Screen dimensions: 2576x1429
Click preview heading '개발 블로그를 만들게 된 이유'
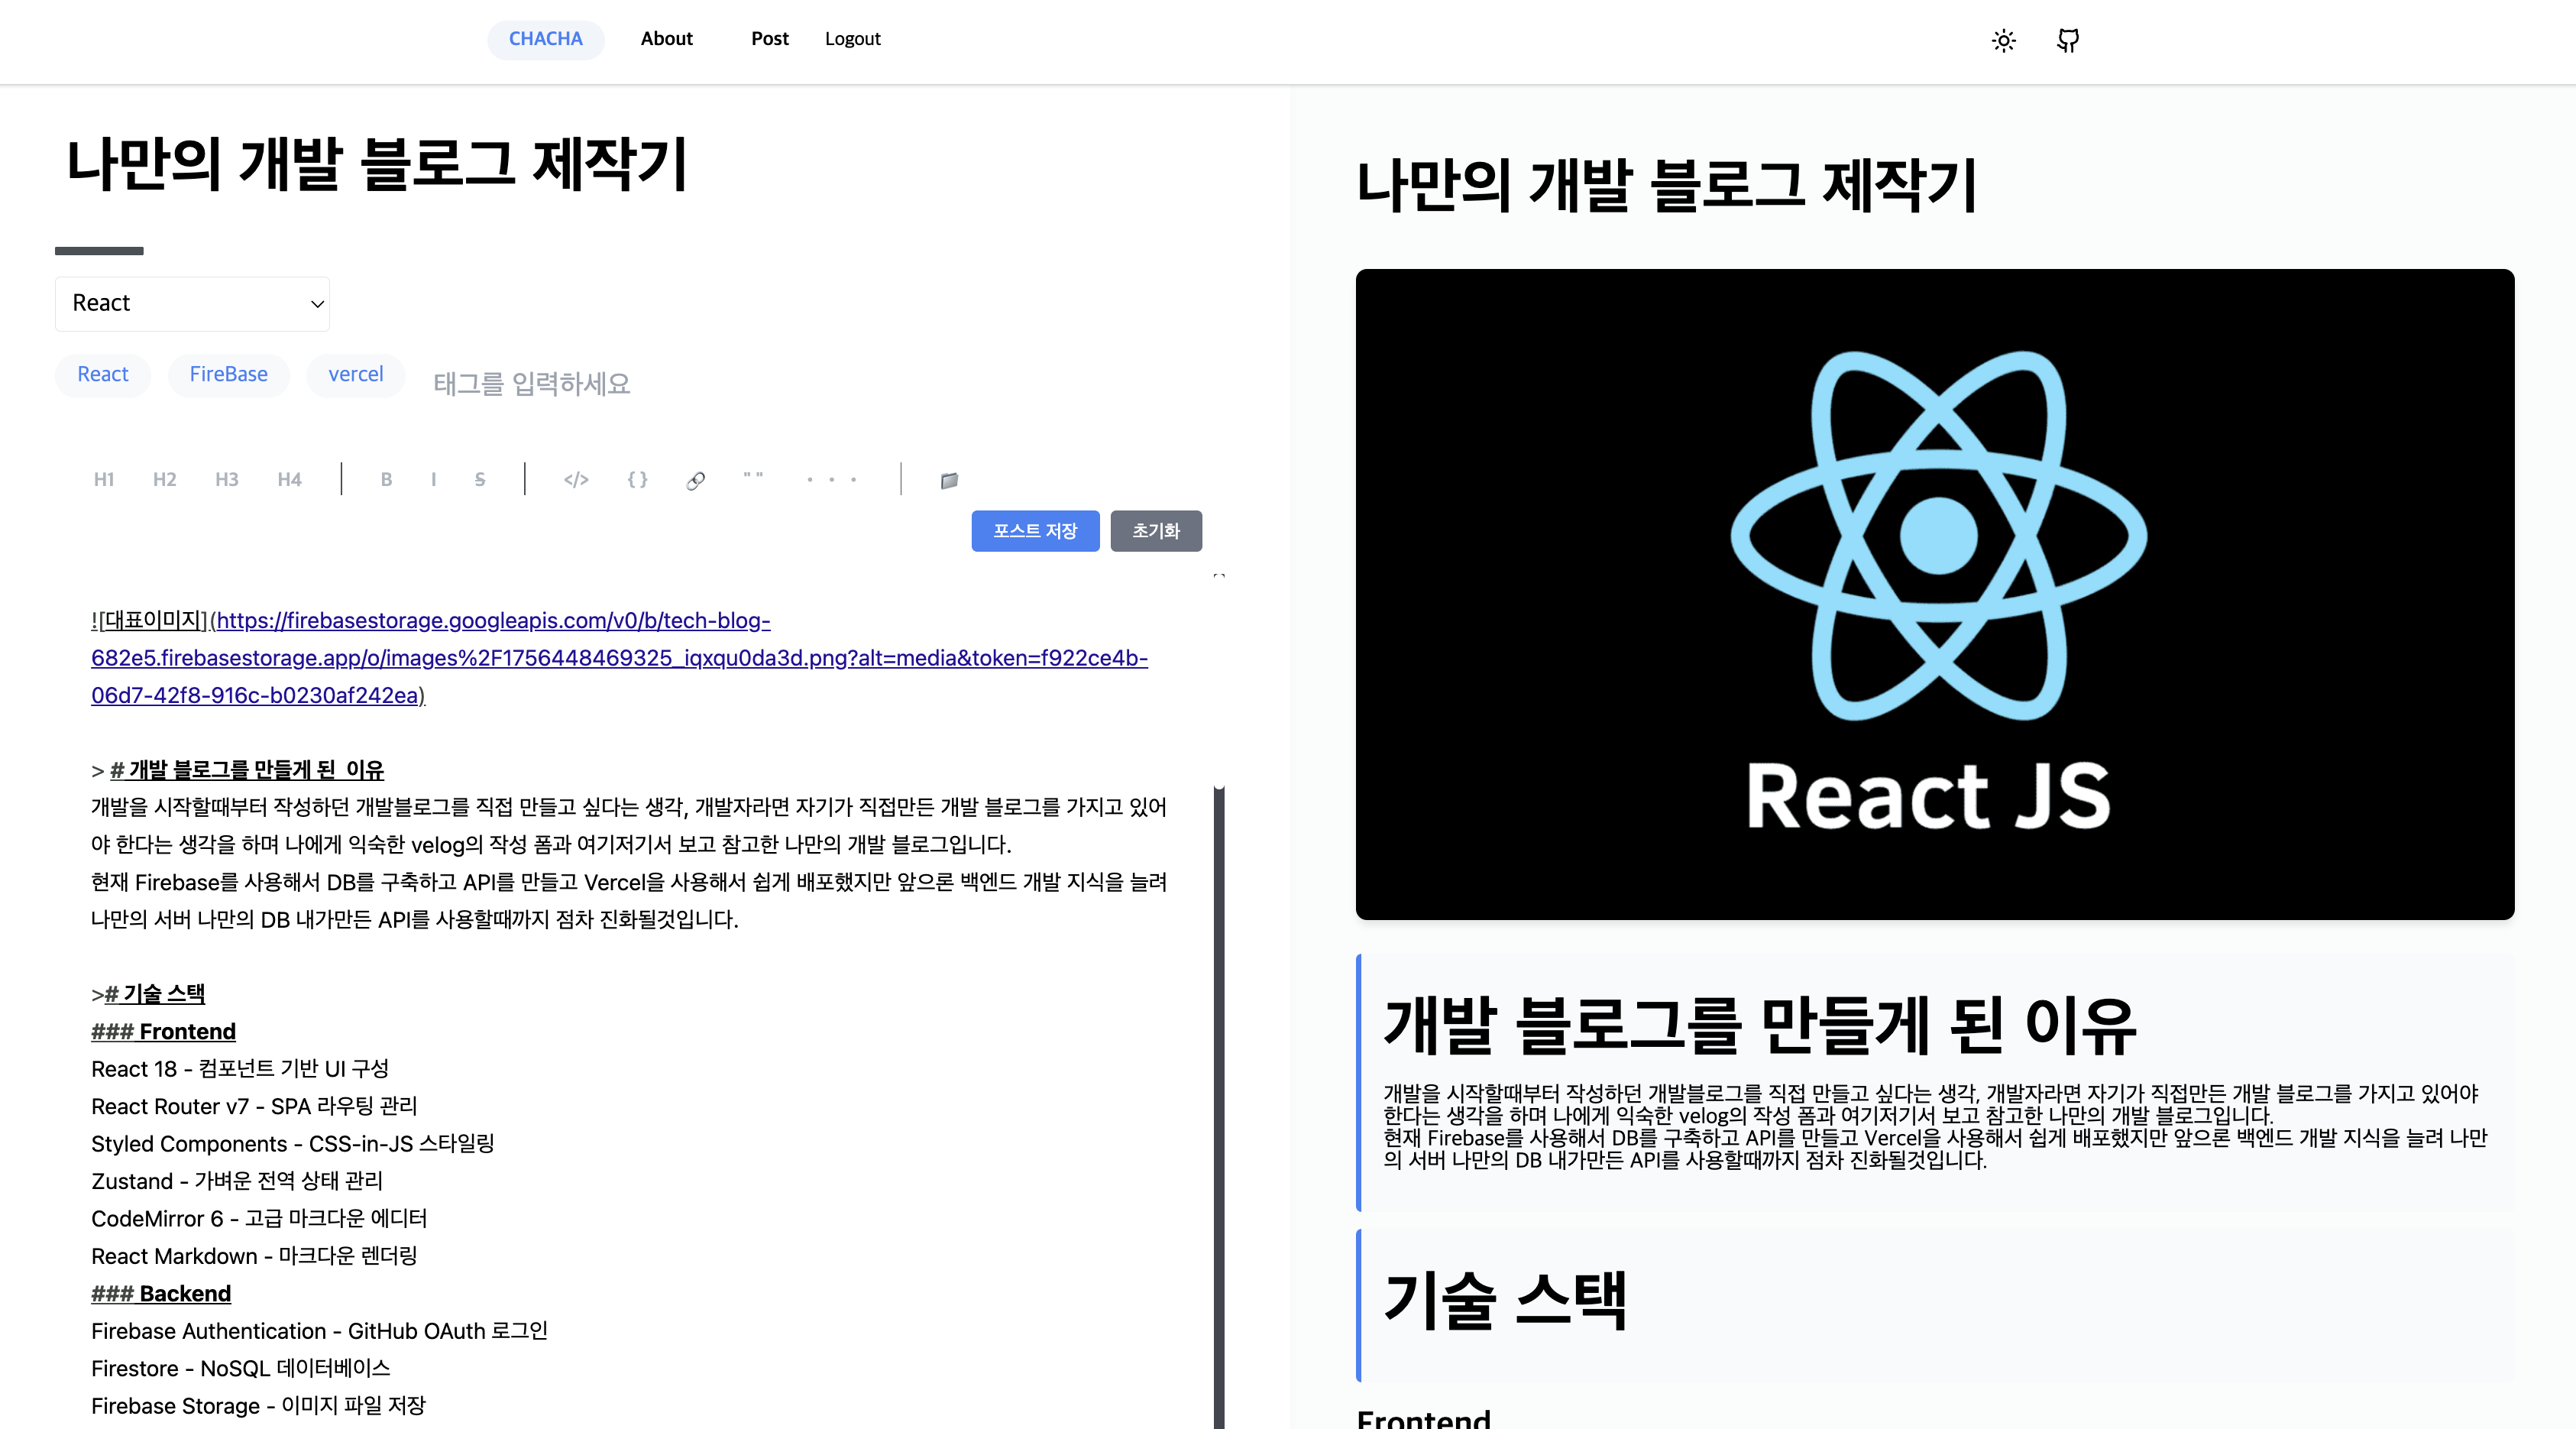(1760, 1026)
